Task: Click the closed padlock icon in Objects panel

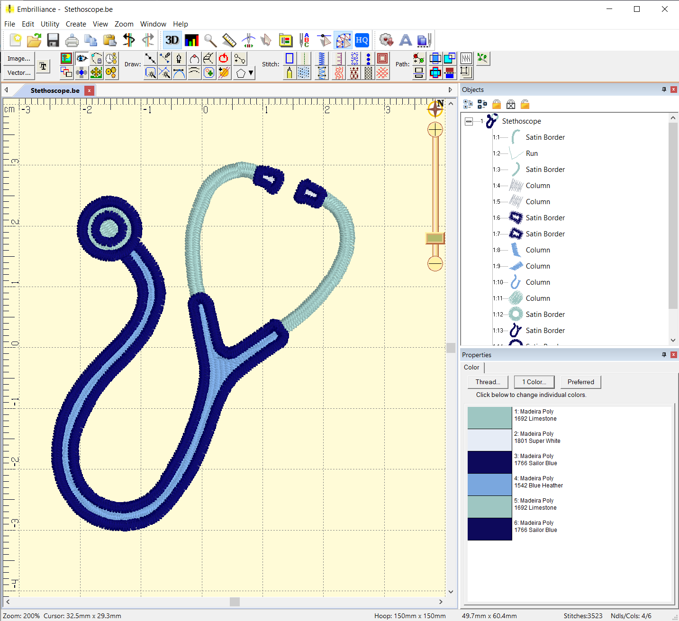Action: (x=497, y=104)
